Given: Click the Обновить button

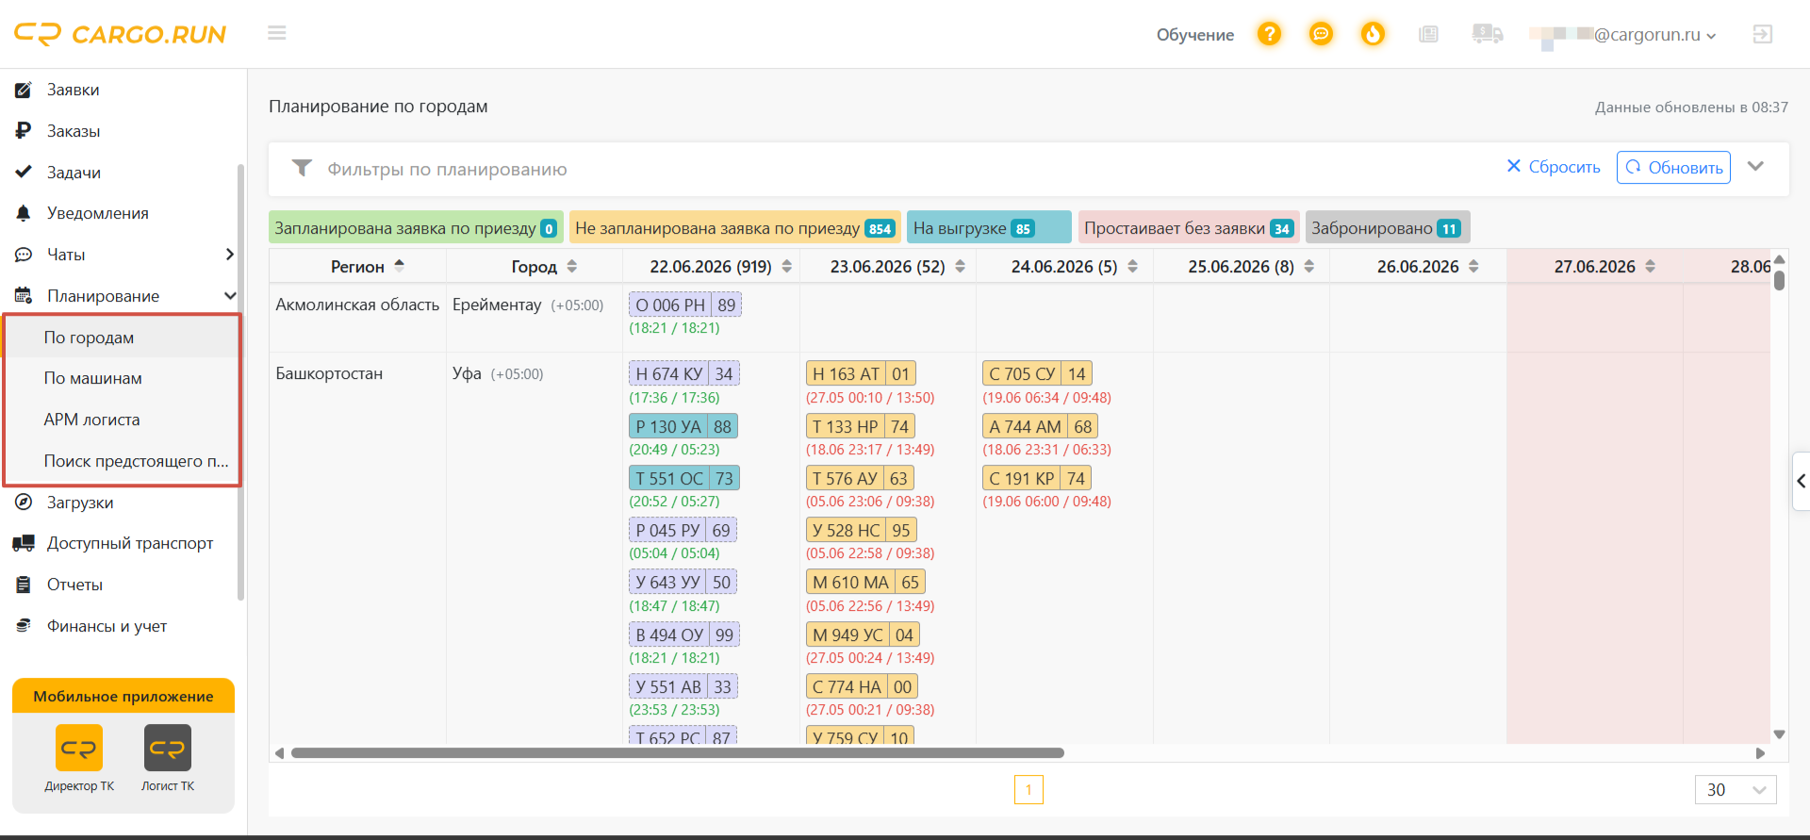Looking at the screenshot, I should (1673, 167).
